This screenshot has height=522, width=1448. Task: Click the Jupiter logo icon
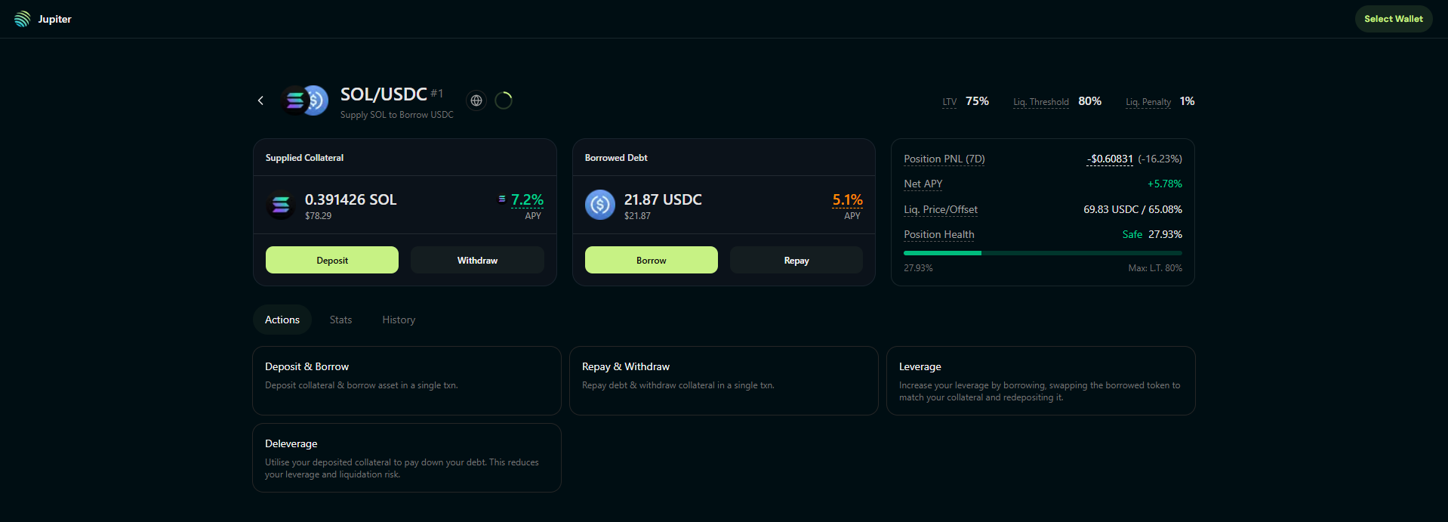[x=22, y=19]
